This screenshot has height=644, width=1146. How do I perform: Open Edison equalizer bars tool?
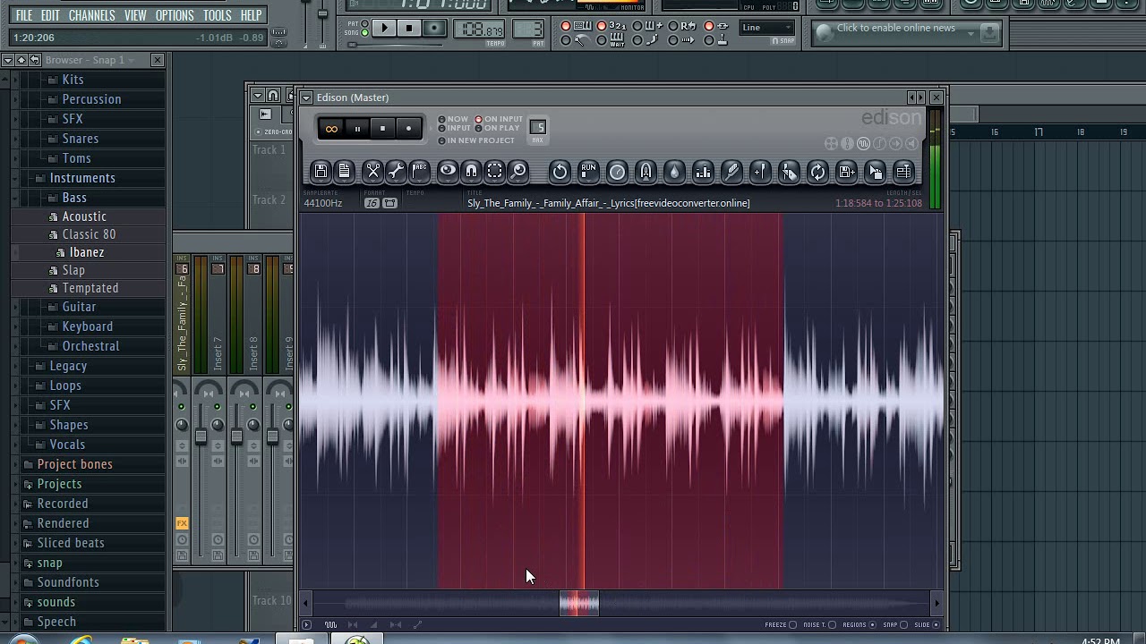click(703, 171)
